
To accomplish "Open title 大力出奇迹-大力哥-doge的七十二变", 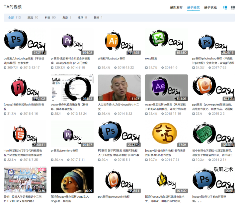I will 119,106.
